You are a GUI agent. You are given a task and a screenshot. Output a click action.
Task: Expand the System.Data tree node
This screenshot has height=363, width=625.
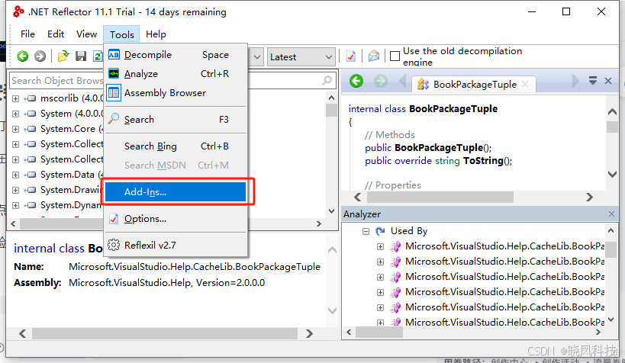pos(15,175)
